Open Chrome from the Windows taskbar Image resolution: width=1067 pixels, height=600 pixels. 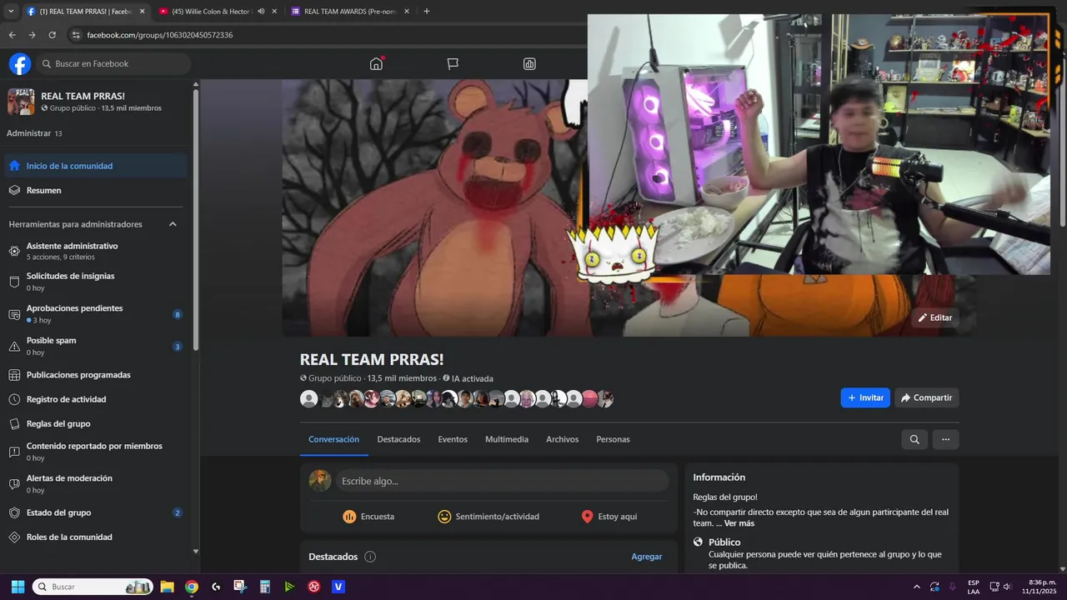192,587
